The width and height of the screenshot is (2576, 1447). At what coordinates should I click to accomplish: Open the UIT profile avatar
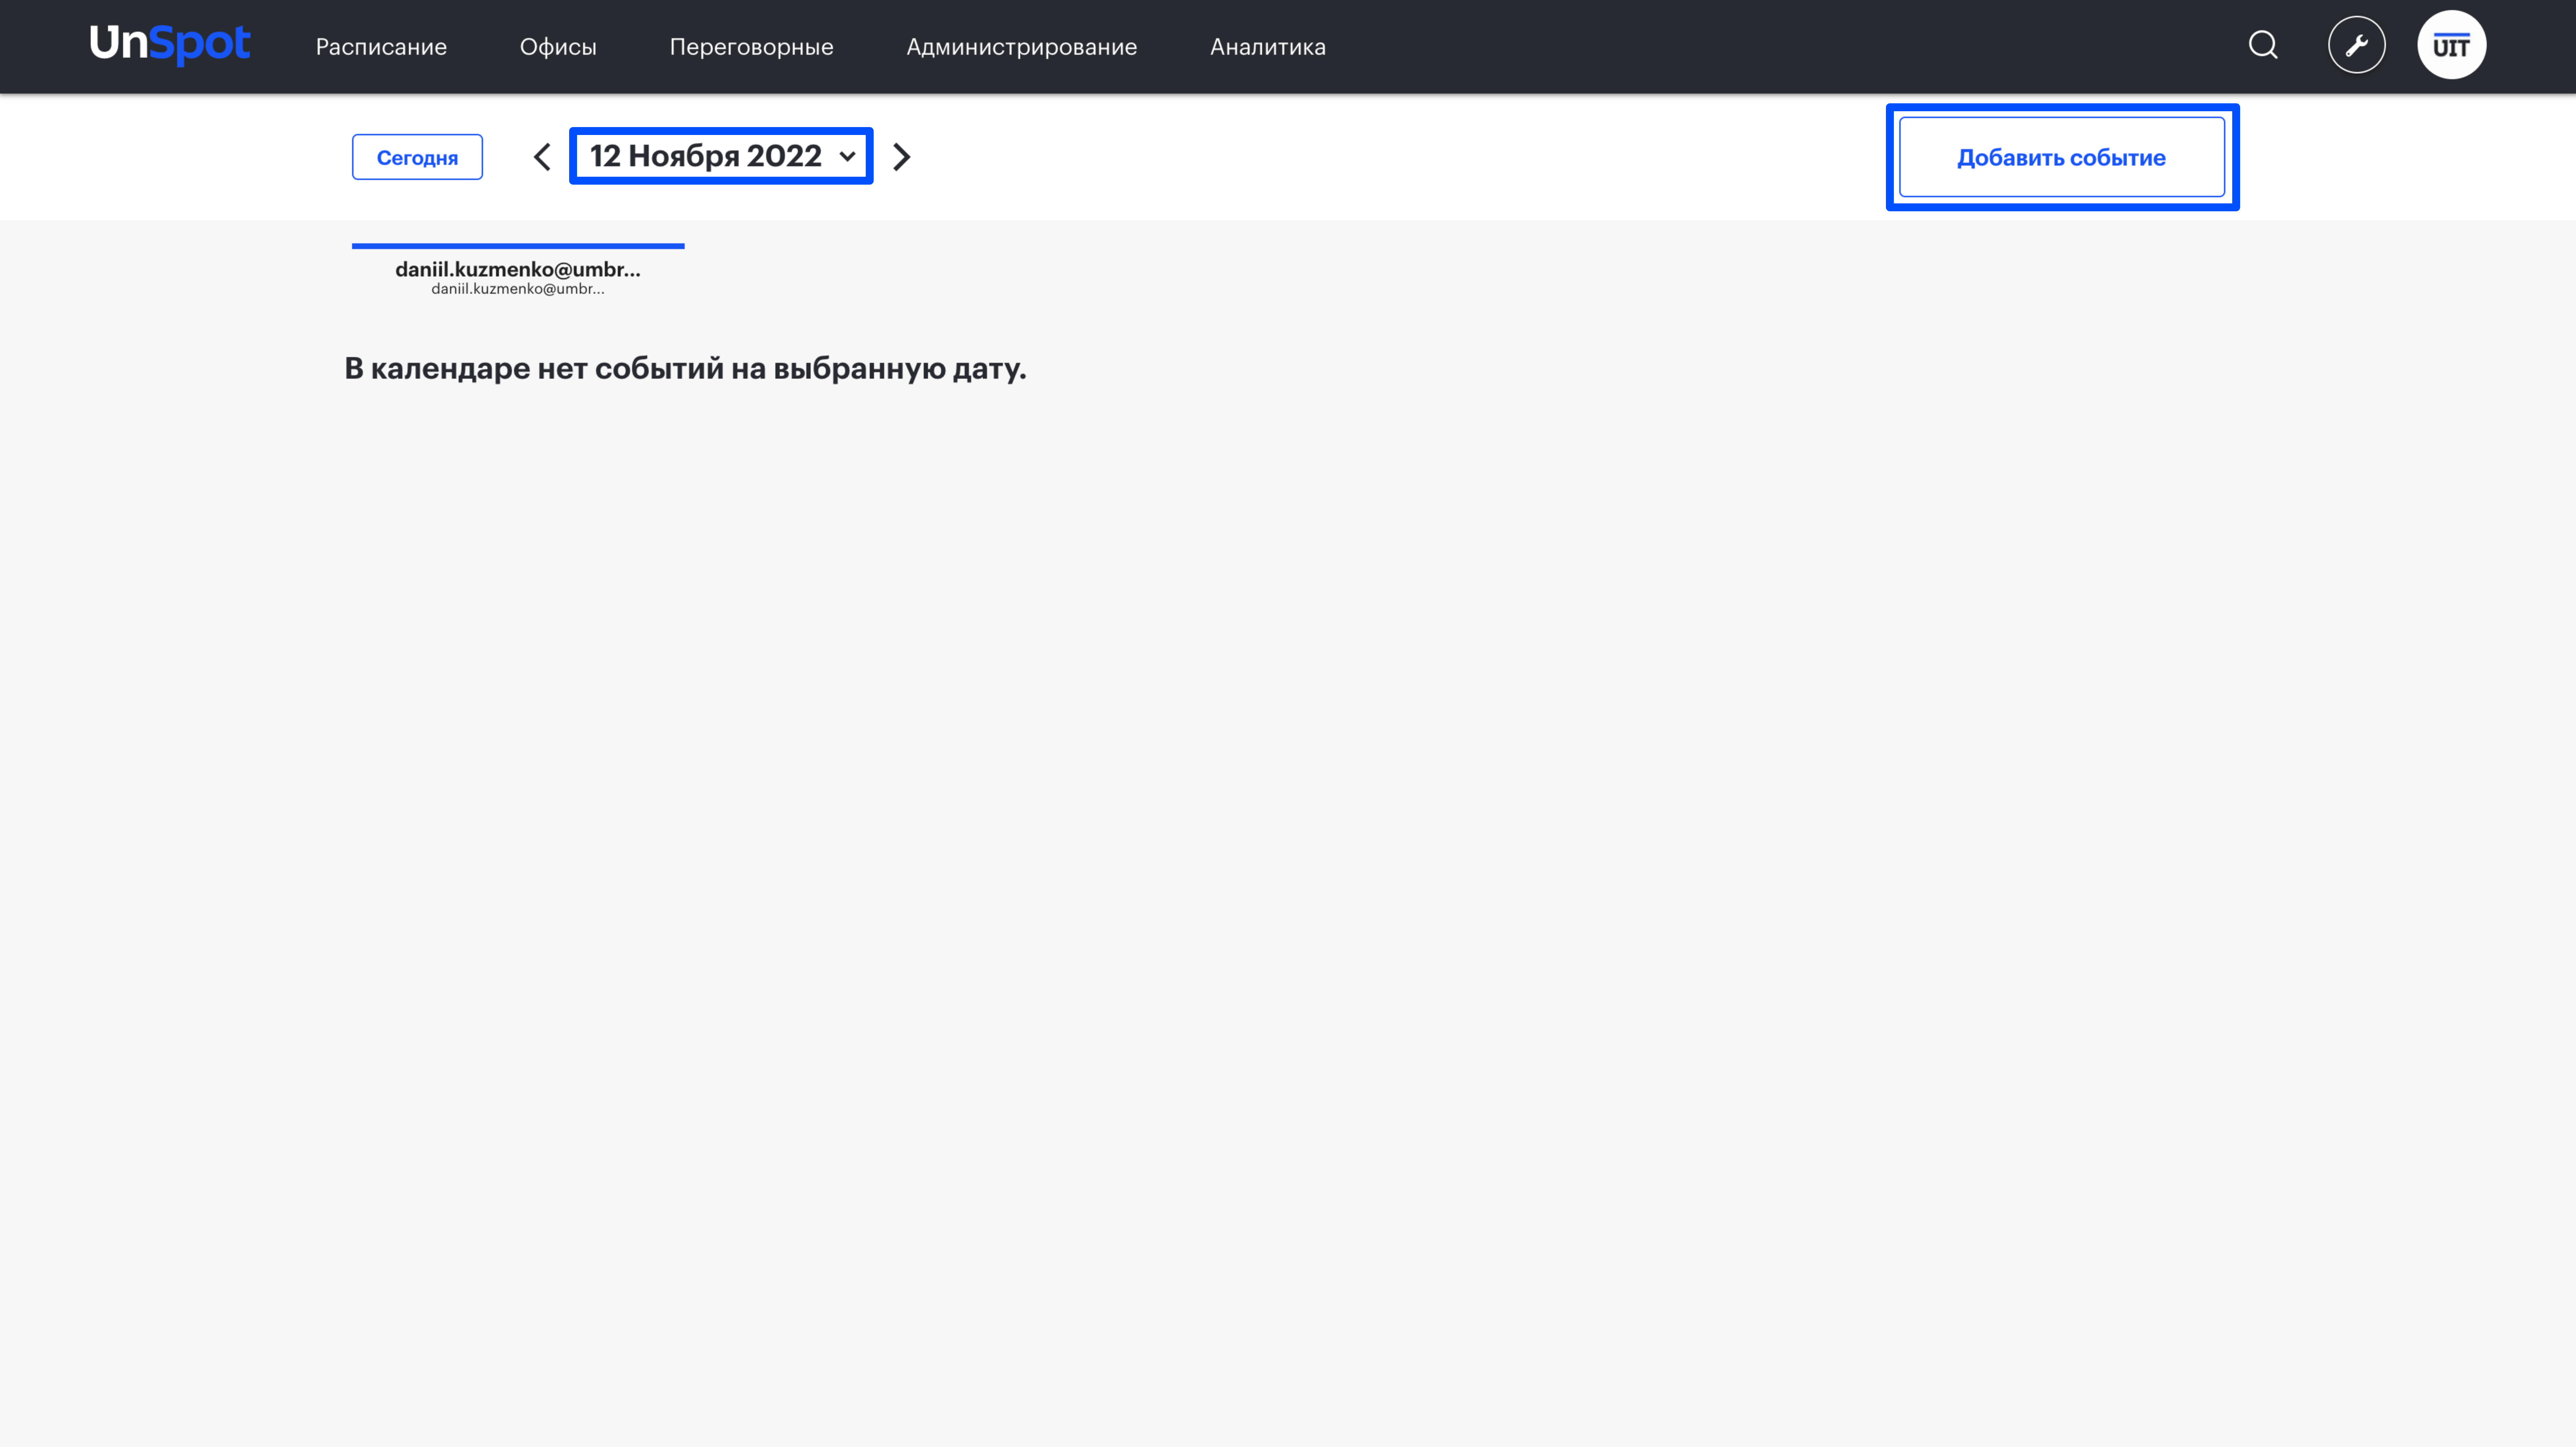[2452, 45]
